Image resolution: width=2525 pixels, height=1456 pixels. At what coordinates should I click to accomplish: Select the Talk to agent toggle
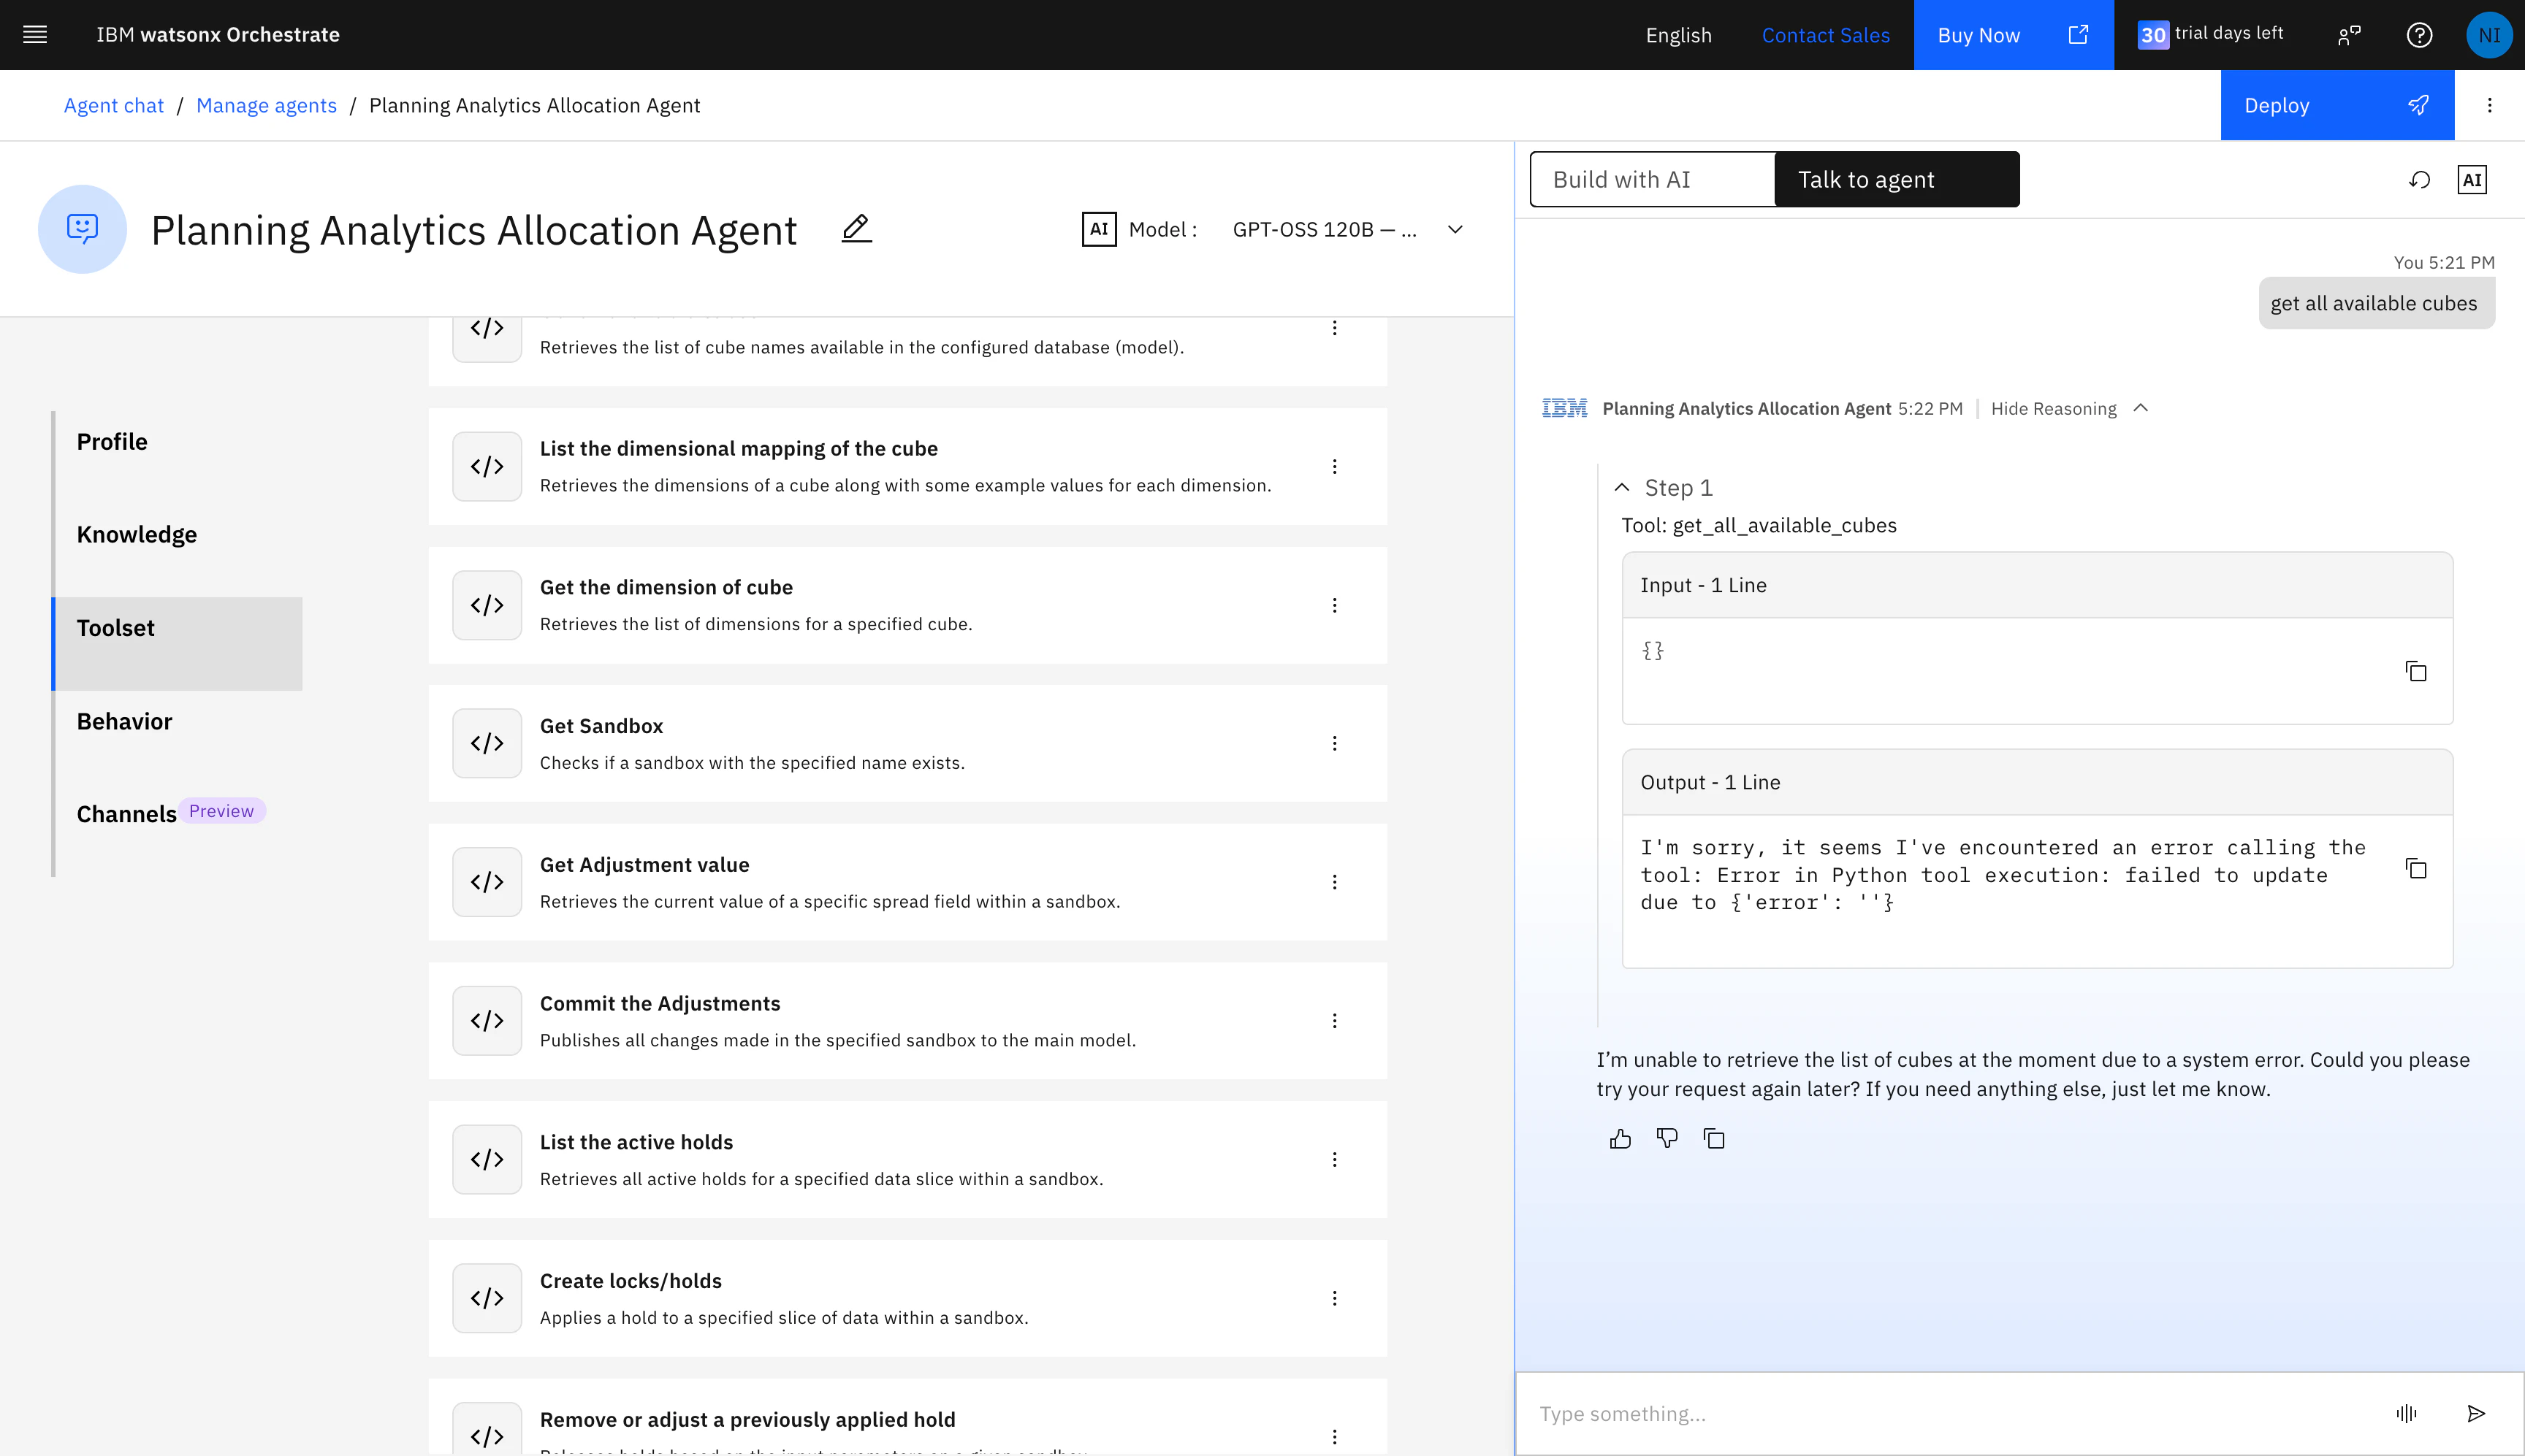tap(1896, 180)
